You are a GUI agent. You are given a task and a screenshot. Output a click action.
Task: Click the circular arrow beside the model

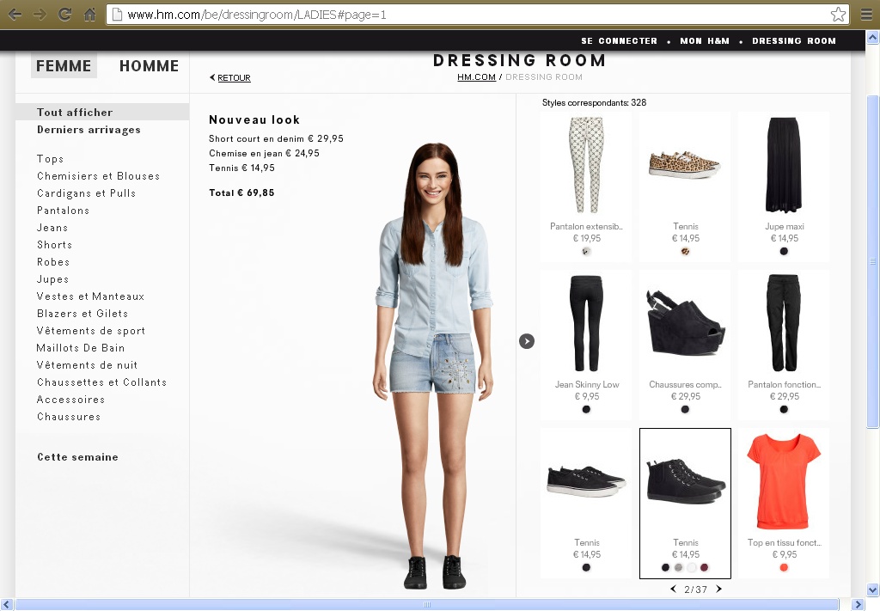[x=527, y=340]
